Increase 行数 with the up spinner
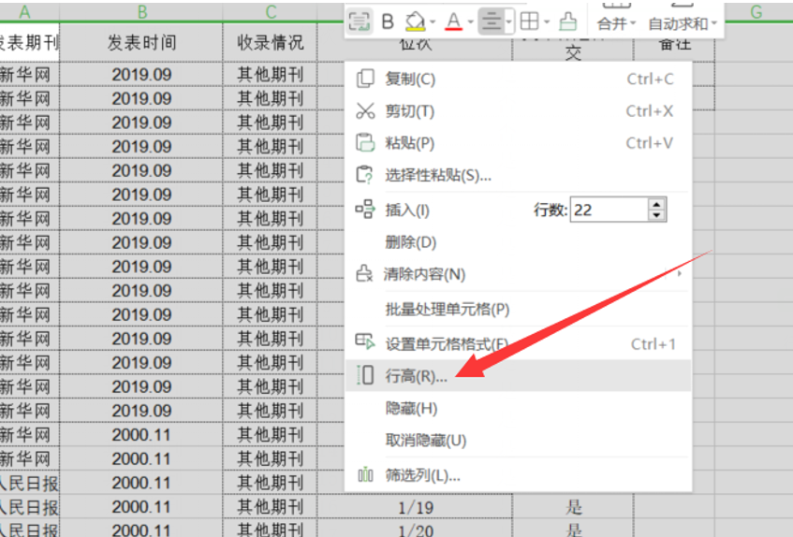The height and width of the screenshot is (537, 793). (x=656, y=204)
